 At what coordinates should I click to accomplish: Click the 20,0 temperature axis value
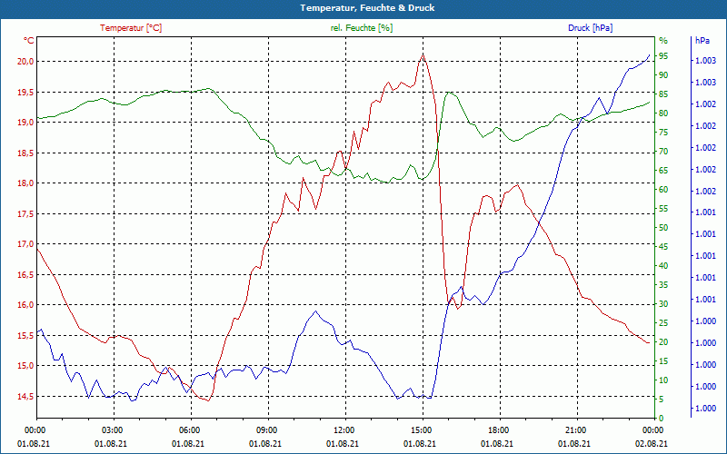25,62
